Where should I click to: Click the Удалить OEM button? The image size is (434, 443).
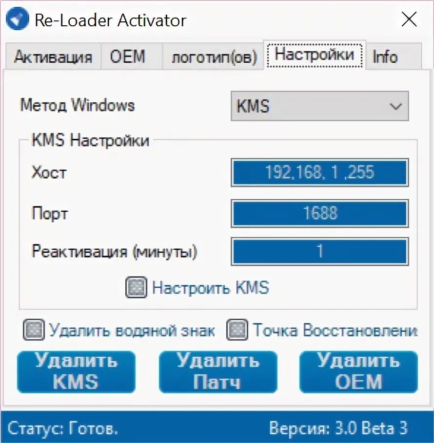pos(358,372)
